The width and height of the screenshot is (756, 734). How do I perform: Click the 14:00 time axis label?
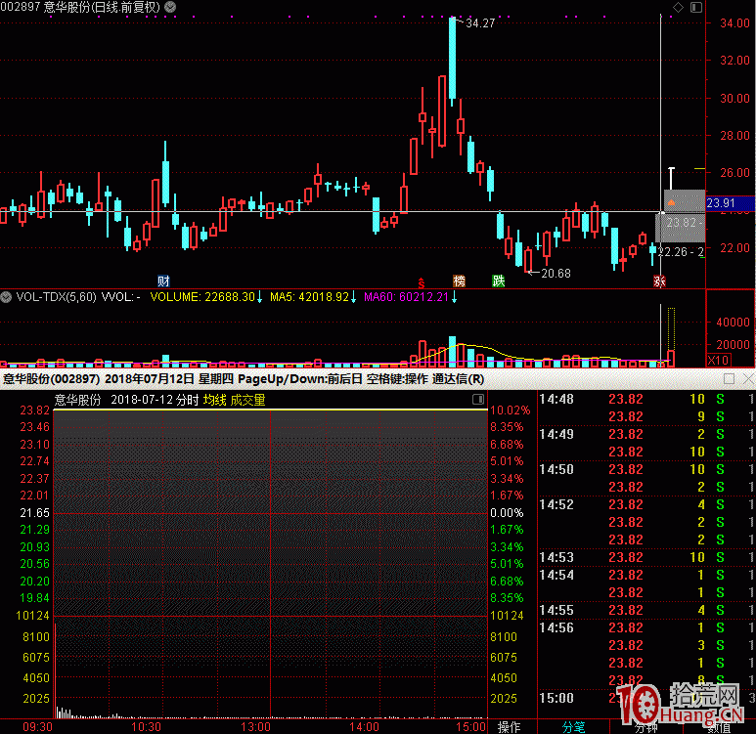[364, 727]
